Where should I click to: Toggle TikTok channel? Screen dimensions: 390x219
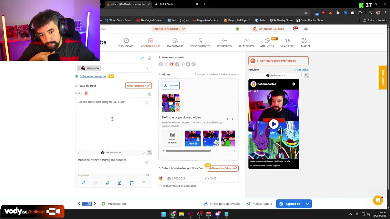(x=193, y=64)
